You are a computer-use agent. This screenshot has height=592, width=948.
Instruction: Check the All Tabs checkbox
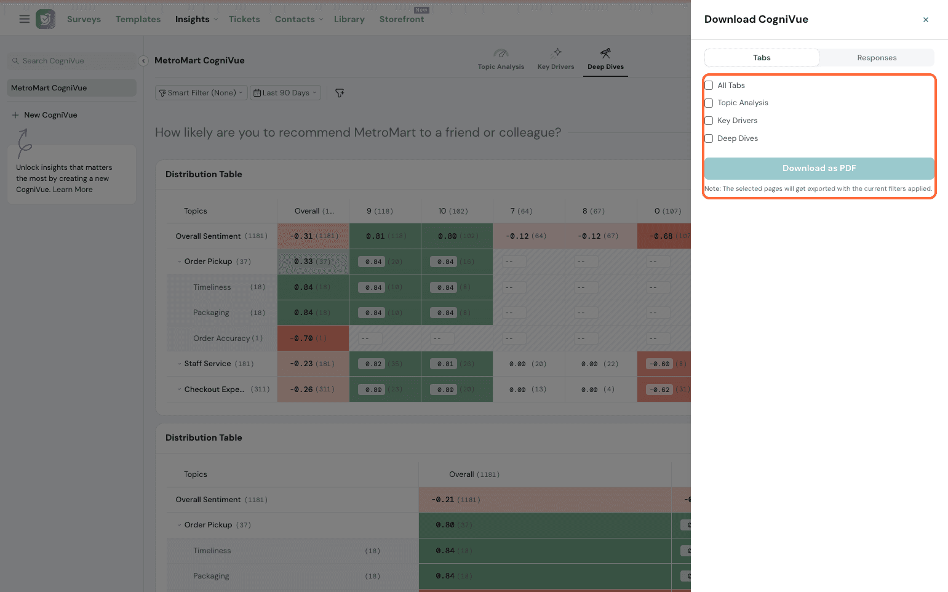(709, 86)
